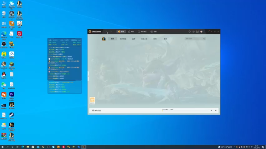Click the download progress percentage text
This screenshot has height=149, width=266.
tap(168, 110)
